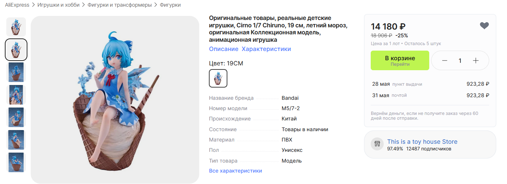Select the seventh bottom product thumbnail
This screenshot has width=507, height=184.
click(x=16, y=162)
